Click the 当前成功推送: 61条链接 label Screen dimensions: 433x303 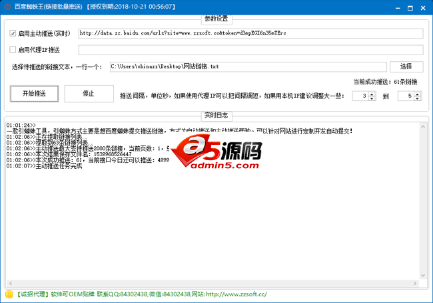pyautogui.click(x=385, y=82)
